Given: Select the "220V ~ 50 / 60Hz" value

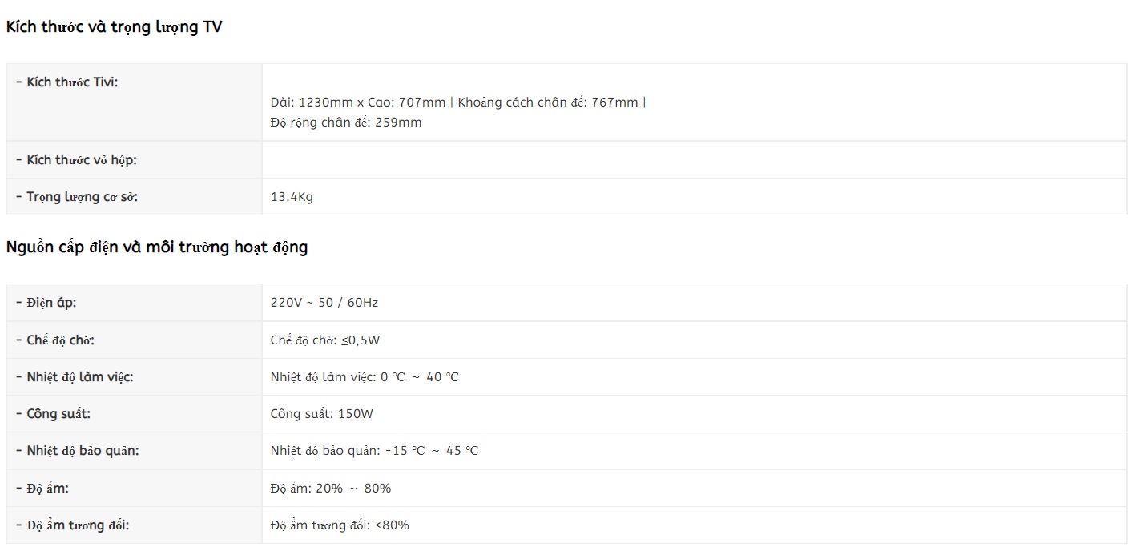Looking at the screenshot, I should tap(324, 303).
